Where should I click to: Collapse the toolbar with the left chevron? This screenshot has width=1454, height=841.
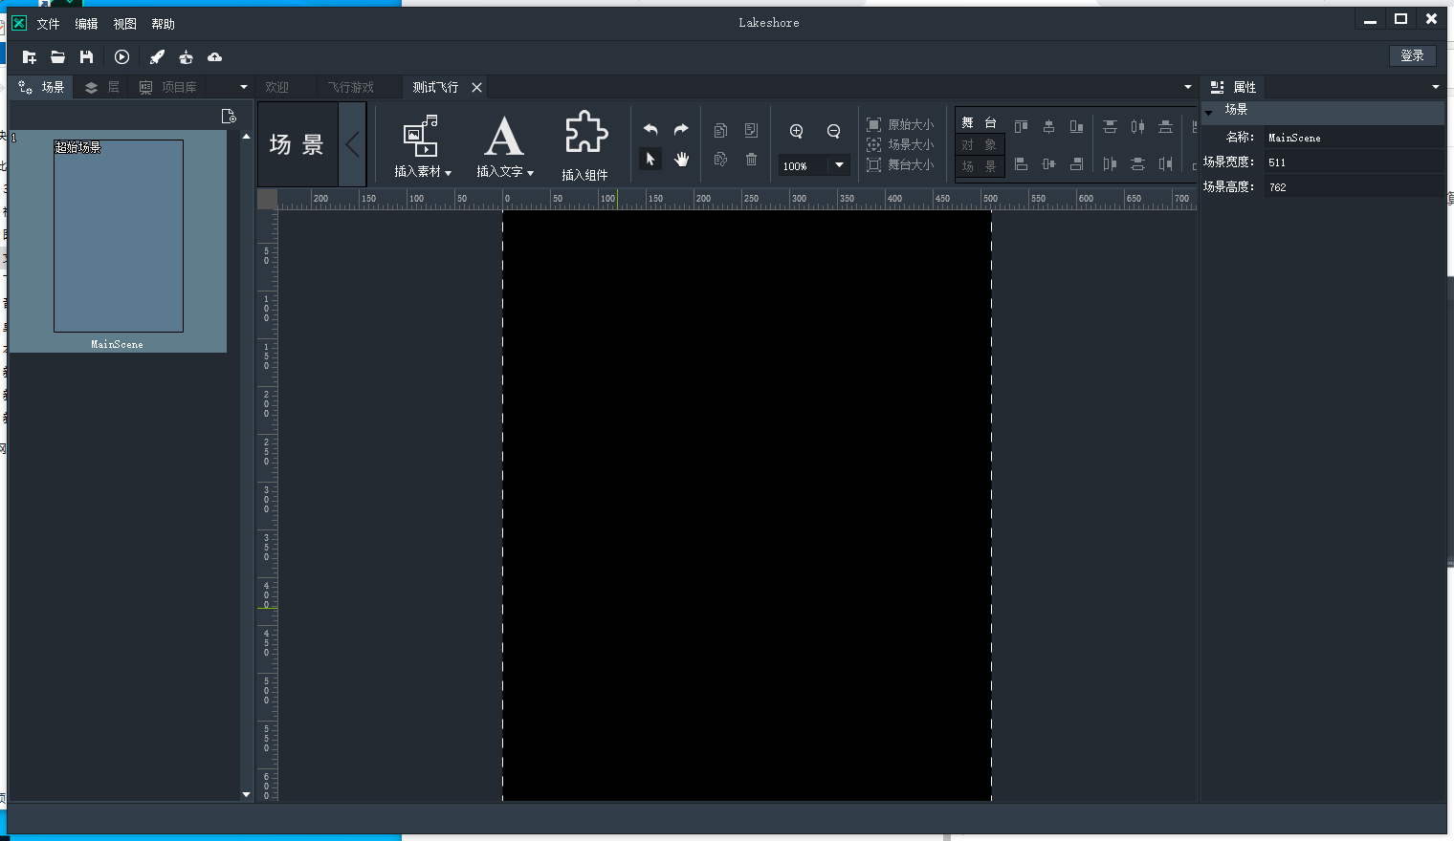click(352, 145)
